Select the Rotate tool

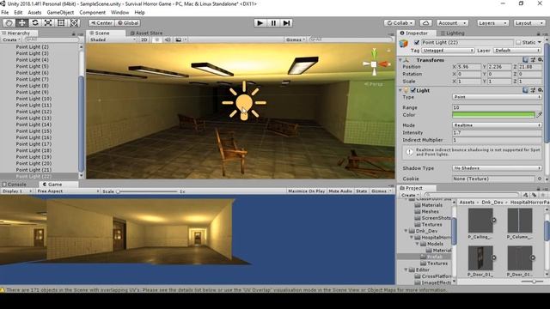[34, 23]
